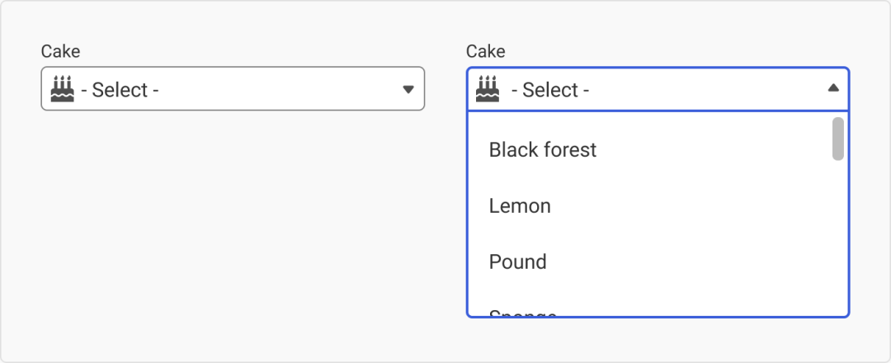Click the cake icon in the closed left select
Image resolution: width=891 pixels, height=363 pixels.
(x=63, y=88)
